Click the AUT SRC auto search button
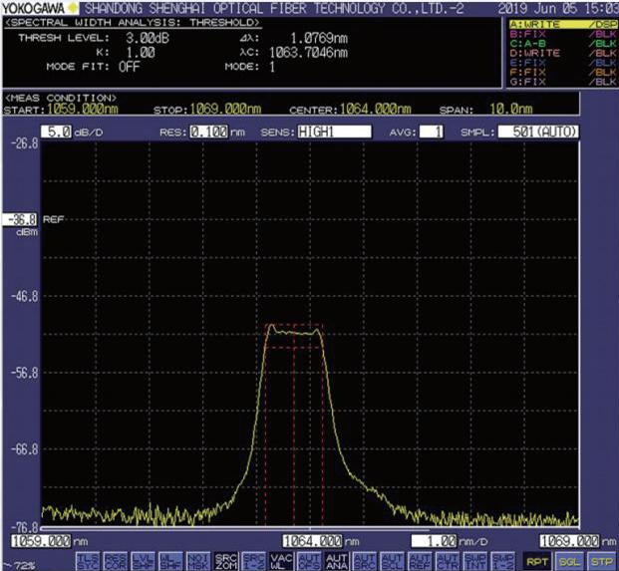Image resolution: width=619 pixels, height=571 pixels. [x=365, y=561]
